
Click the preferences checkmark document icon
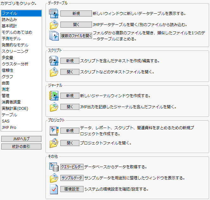click(x=54, y=189)
